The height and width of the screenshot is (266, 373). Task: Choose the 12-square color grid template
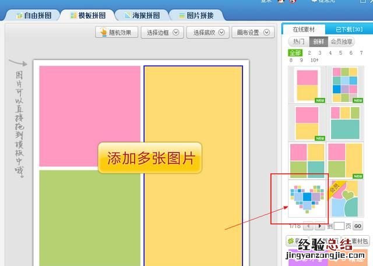344,85
